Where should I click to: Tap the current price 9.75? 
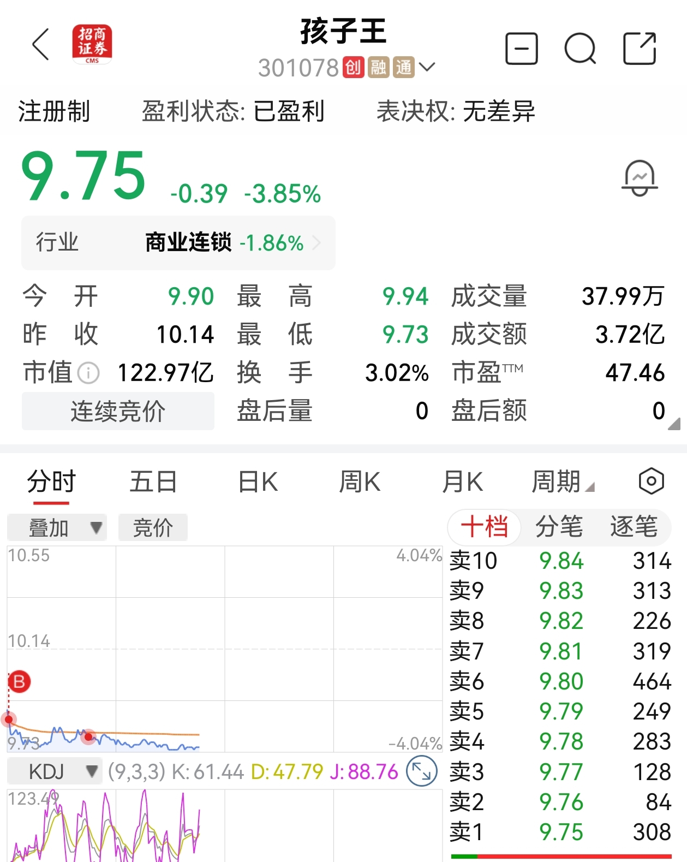pyautogui.click(x=83, y=176)
